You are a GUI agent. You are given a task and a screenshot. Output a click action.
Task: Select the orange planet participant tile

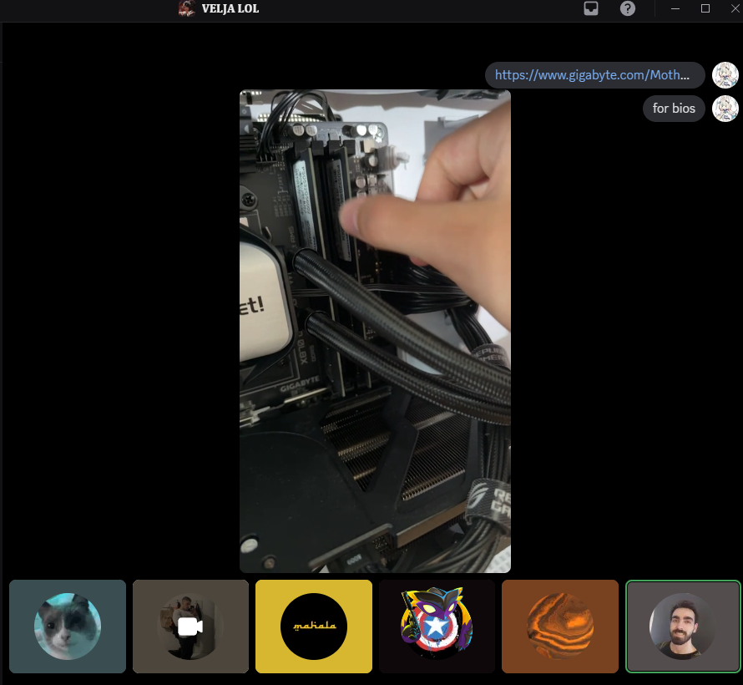559,627
